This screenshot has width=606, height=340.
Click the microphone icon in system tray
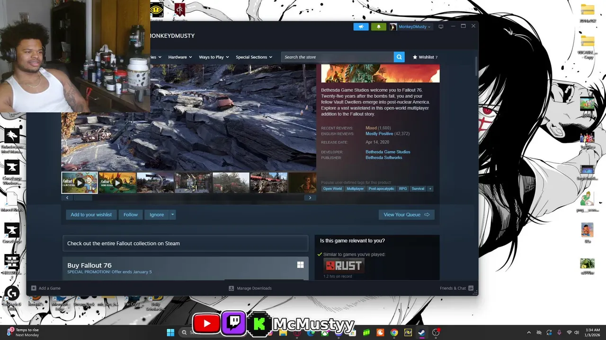[559, 332]
